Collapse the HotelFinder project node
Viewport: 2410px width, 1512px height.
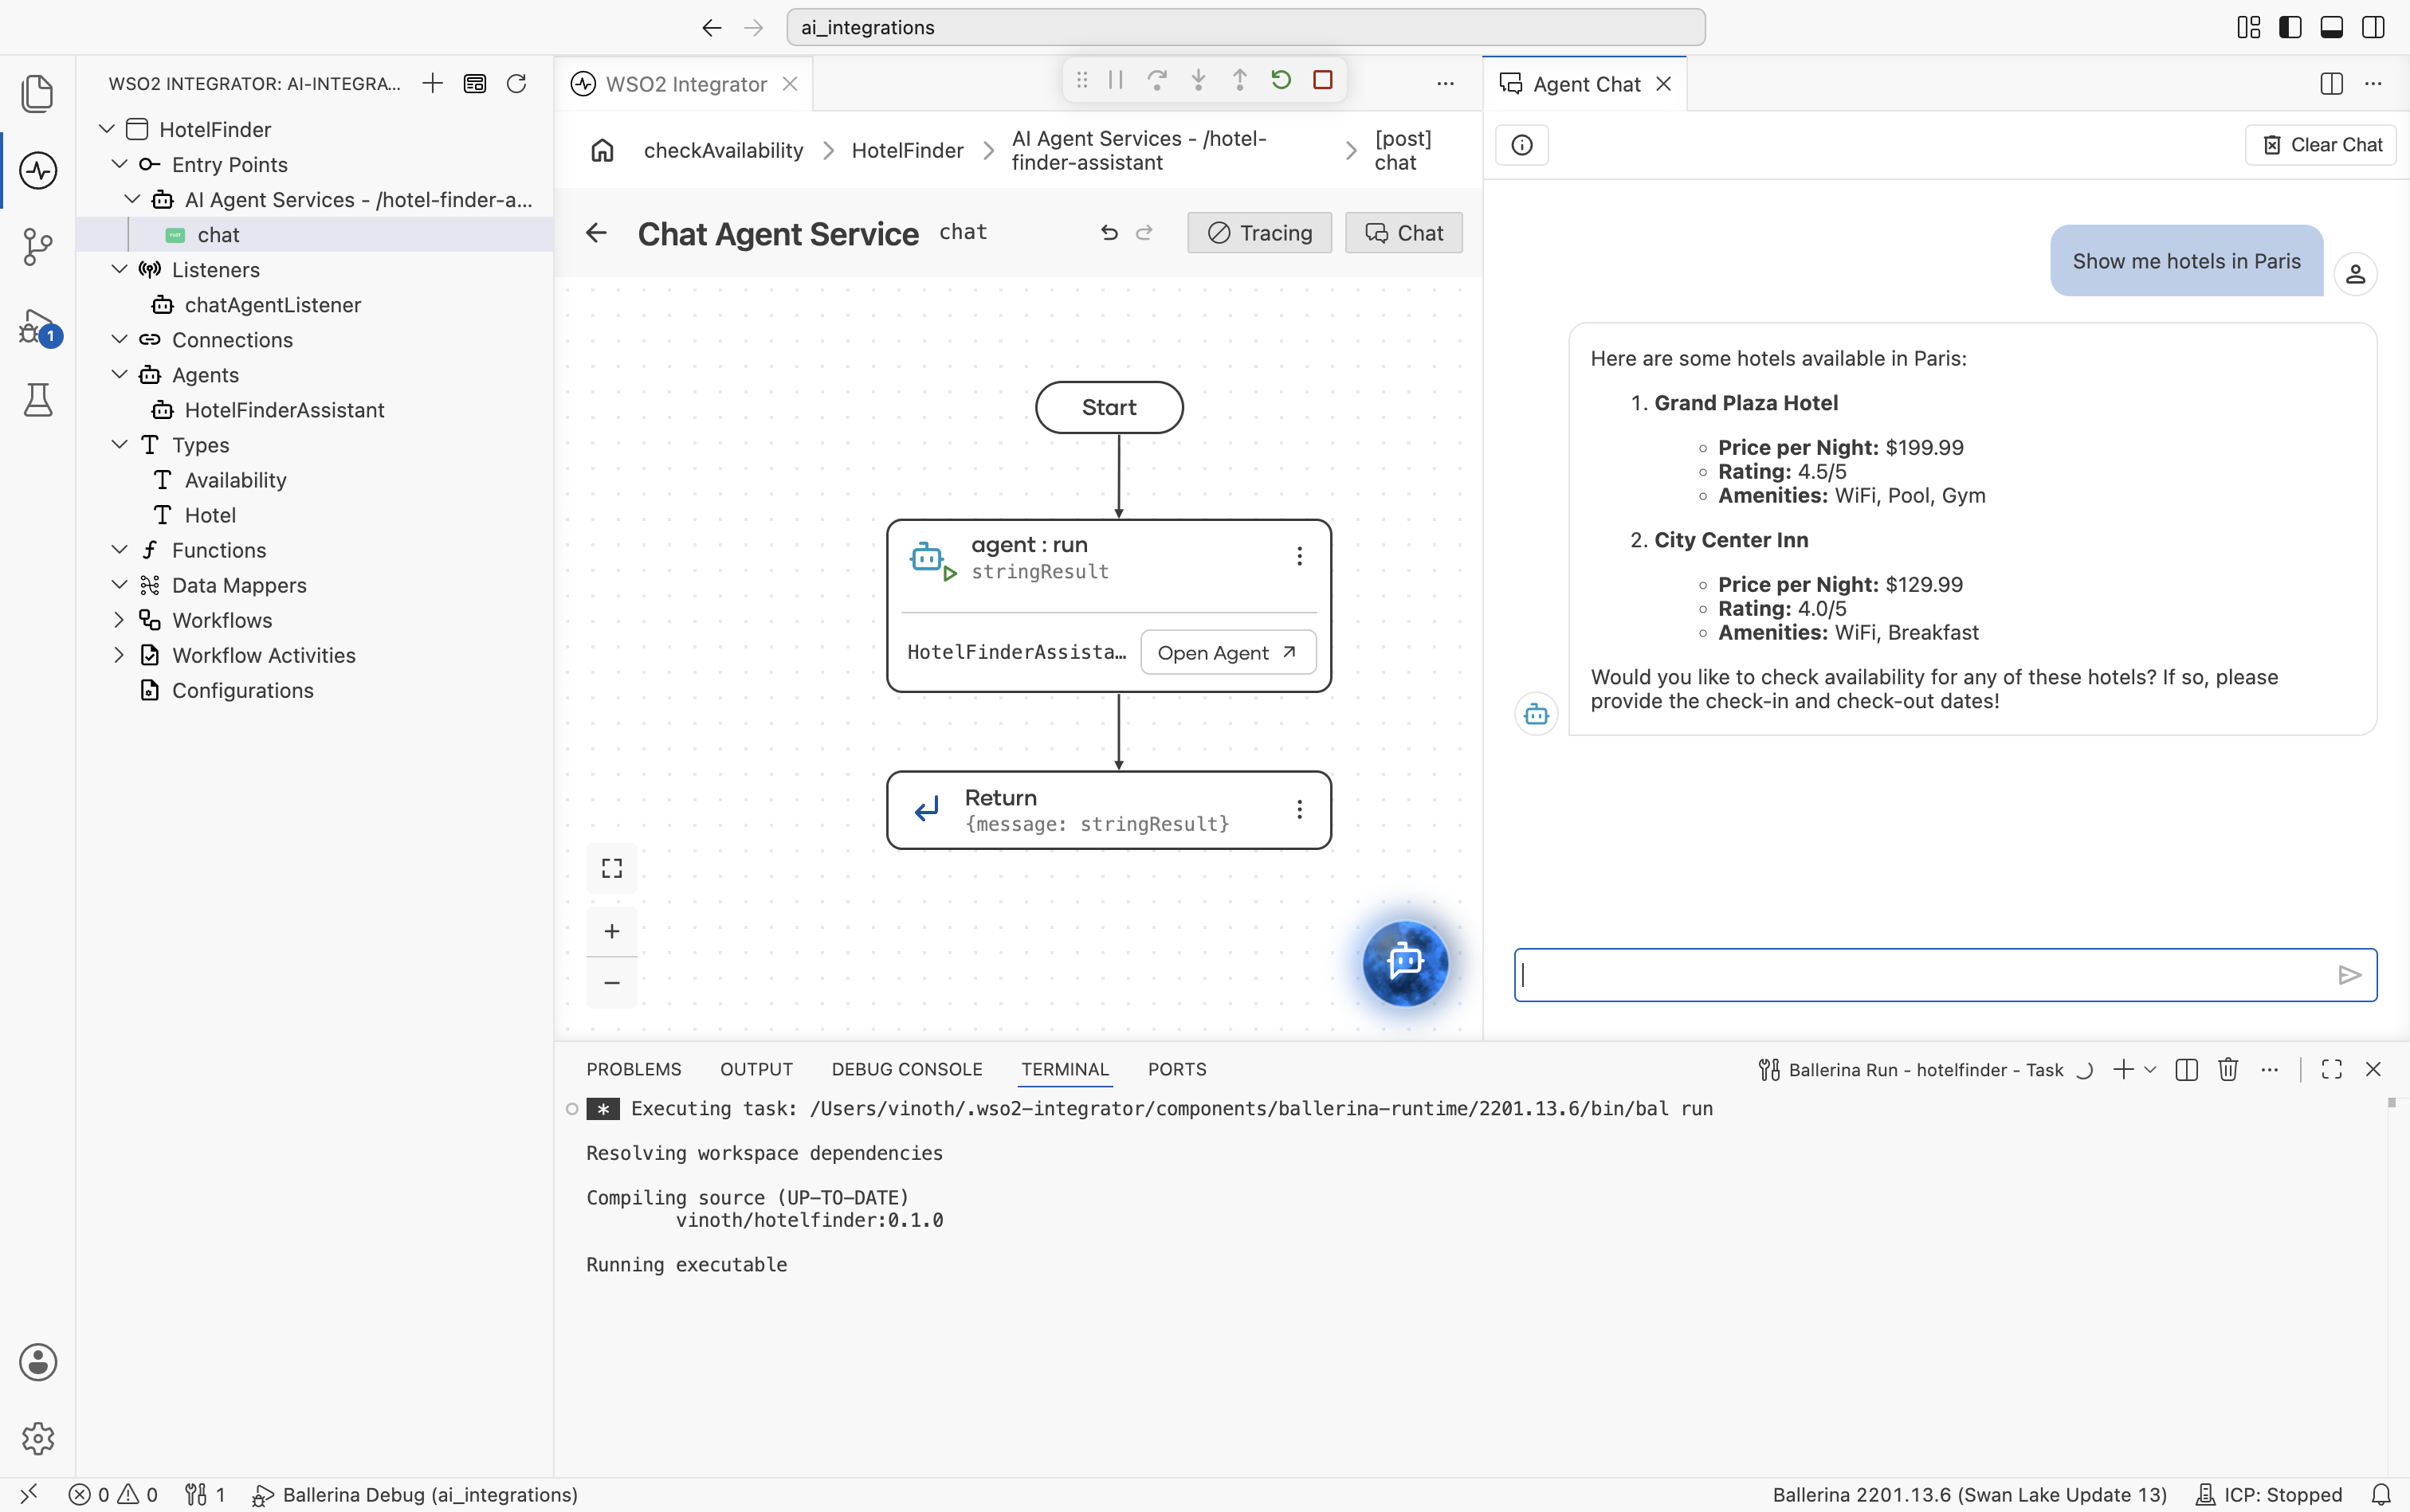(x=107, y=129)
